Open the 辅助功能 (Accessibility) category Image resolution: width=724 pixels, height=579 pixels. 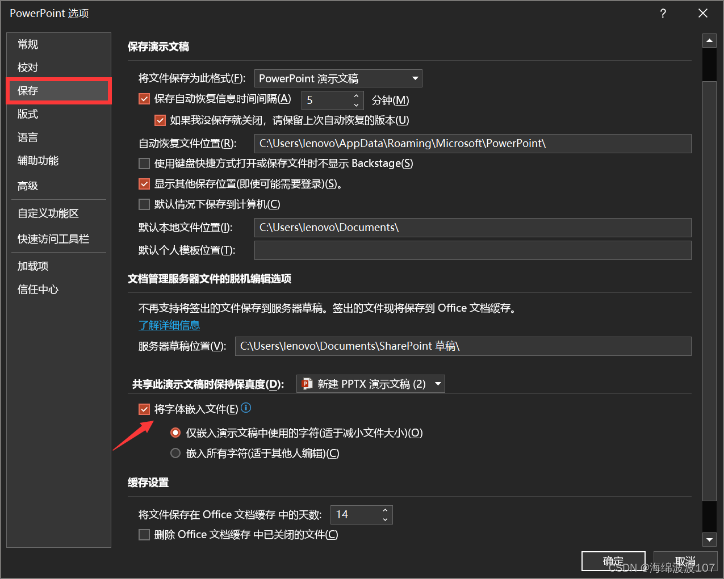(58, 161)
